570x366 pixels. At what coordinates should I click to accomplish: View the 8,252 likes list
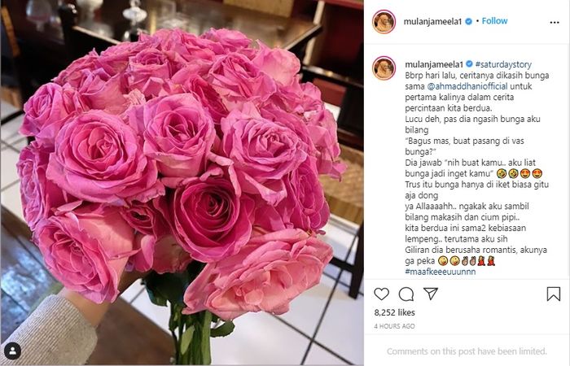394,312
